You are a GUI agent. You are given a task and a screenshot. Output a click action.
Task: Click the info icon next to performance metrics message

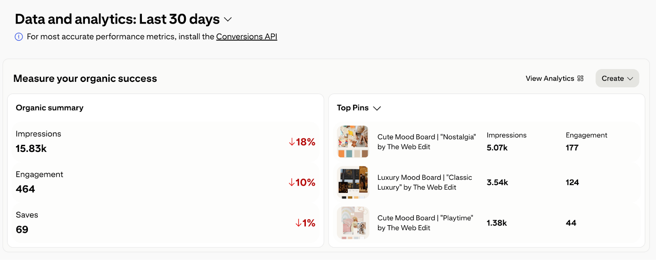click(x=18, y=36)
